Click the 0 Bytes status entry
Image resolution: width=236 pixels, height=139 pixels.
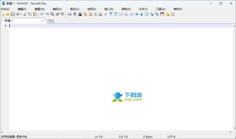147,137
